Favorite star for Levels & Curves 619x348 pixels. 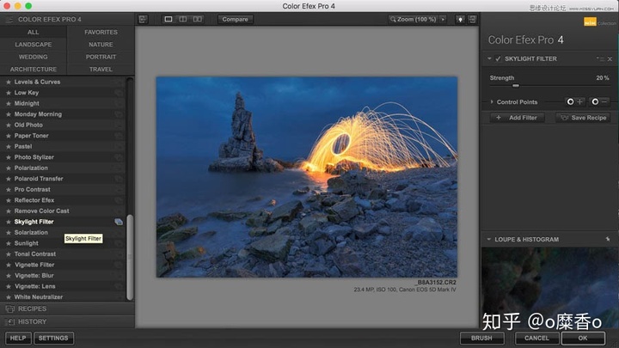[x=9, y=82]
